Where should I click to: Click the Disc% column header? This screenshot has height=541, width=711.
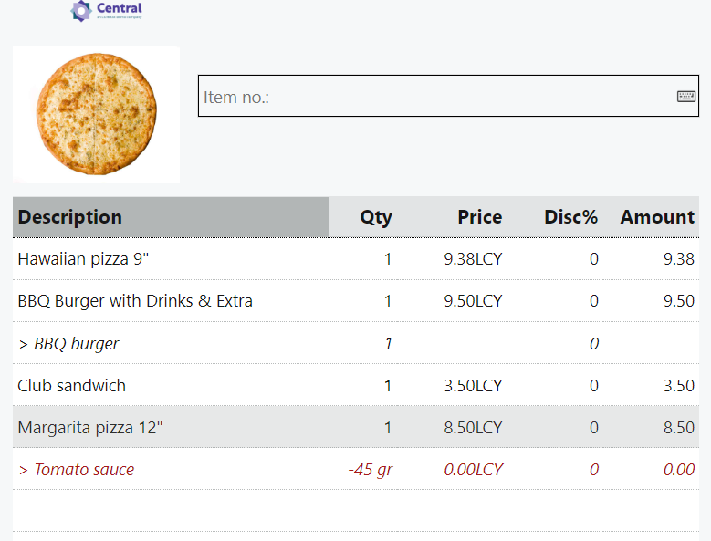570,217
